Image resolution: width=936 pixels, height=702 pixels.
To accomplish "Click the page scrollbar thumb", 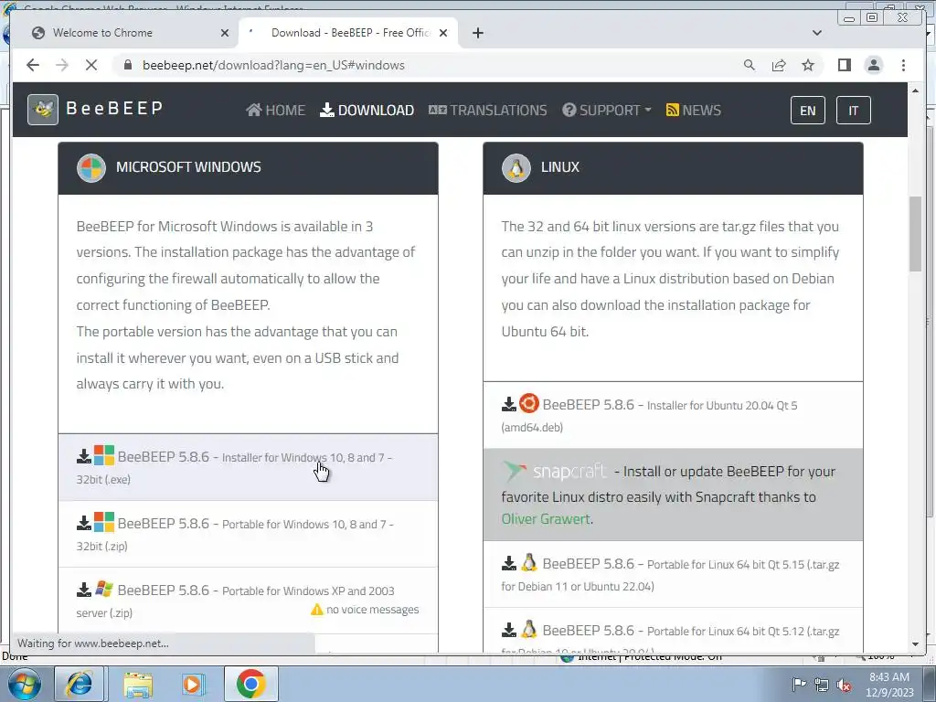I will pos(915,234).
